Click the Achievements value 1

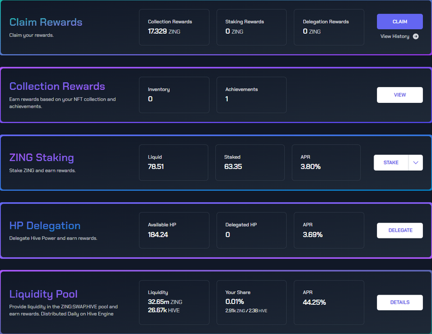[227, 99]
